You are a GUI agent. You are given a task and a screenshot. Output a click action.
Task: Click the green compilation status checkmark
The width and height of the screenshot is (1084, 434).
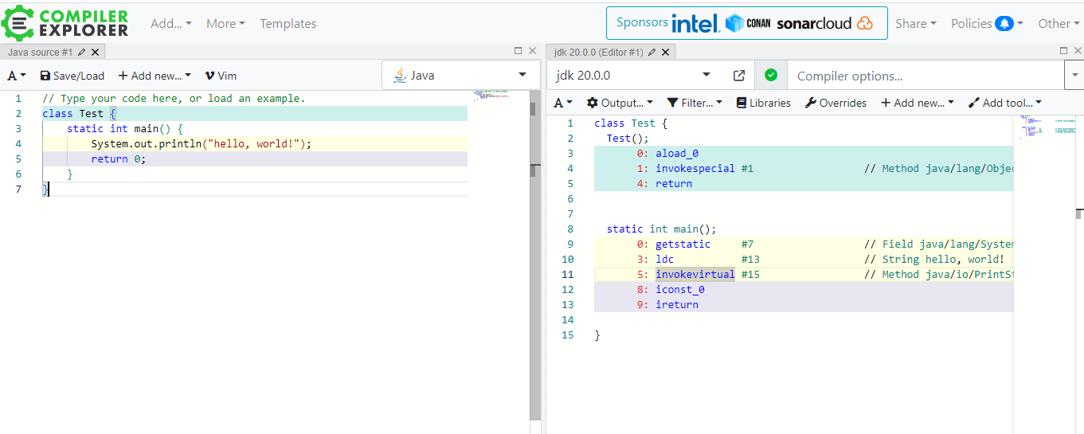coord(770,75)
